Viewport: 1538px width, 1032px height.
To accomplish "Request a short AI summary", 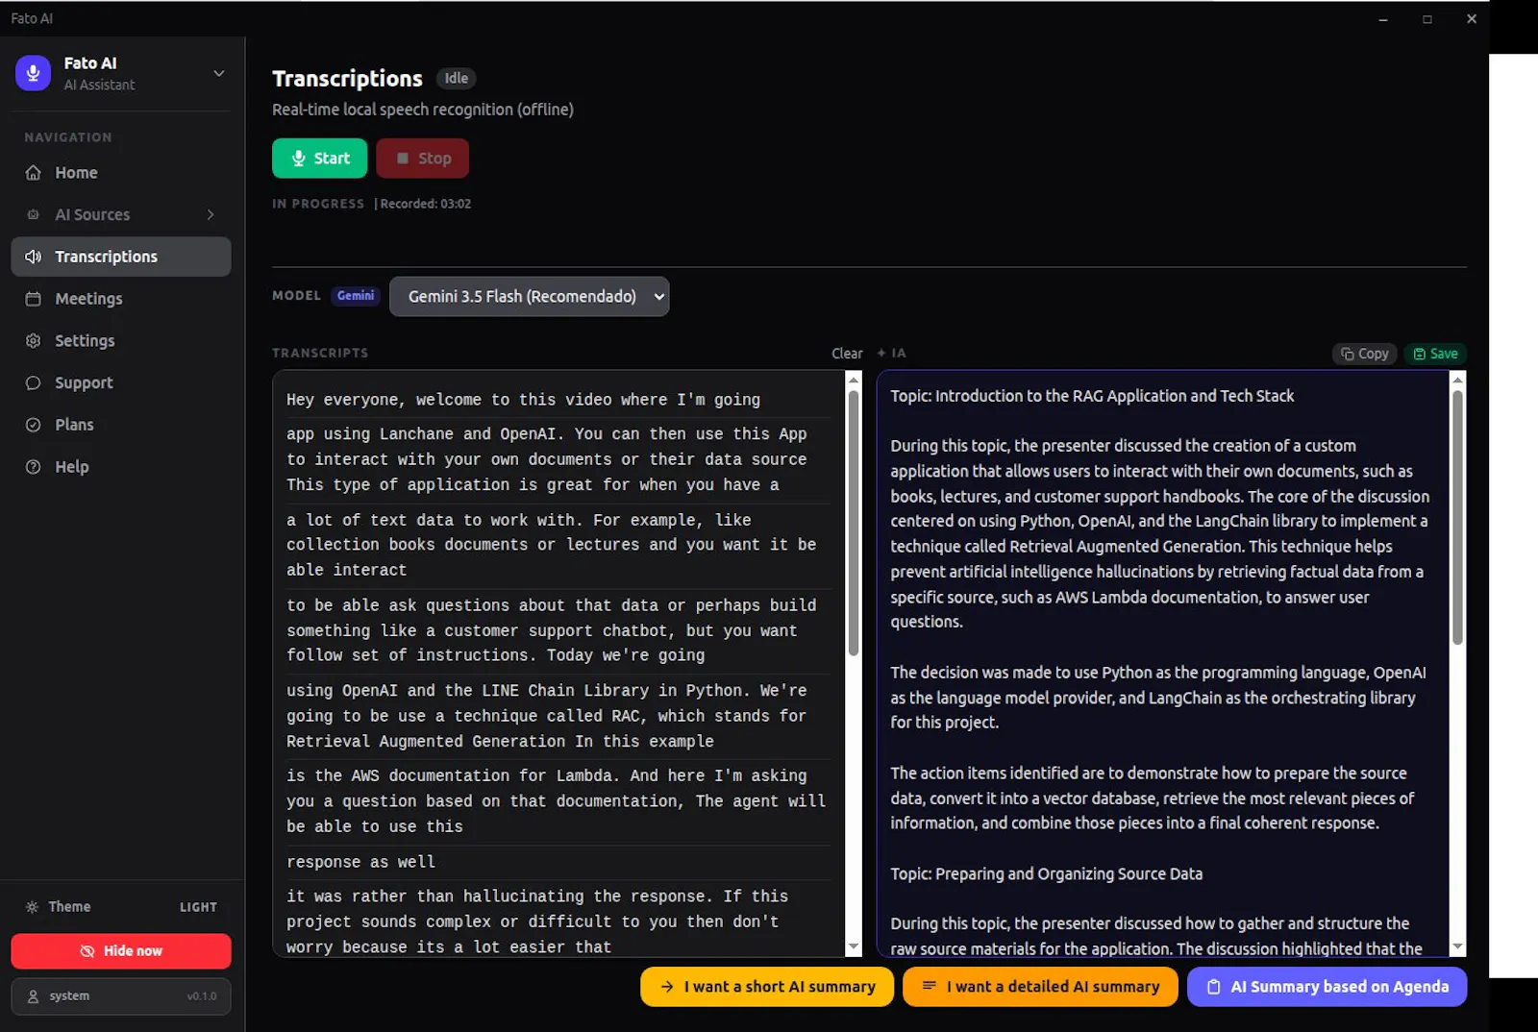I will 767,987.
